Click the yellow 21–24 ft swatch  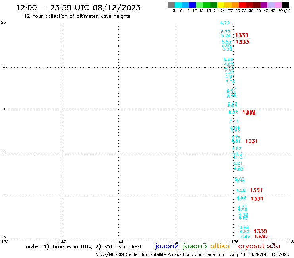[221, 5]
